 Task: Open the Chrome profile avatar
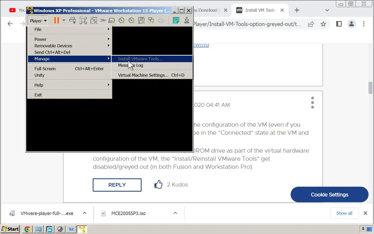point(351,24)
